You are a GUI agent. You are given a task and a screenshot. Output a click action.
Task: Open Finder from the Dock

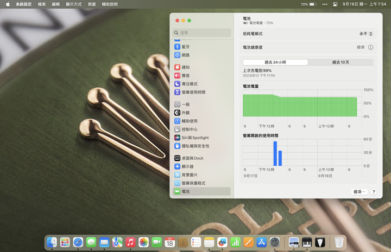pyautogui.click(x=52, y=242)
